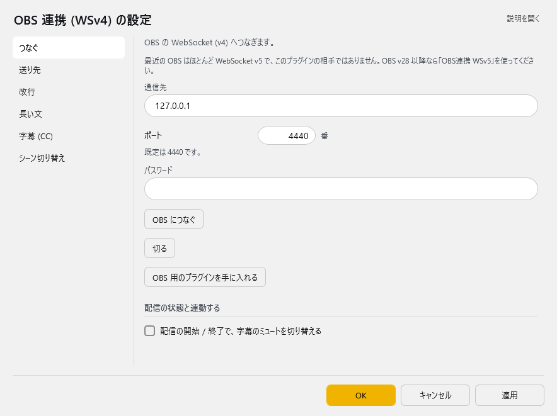The image size is (557, 416).
Task: Select the つなぐ settings tab
Action: [x=69, y=48]
